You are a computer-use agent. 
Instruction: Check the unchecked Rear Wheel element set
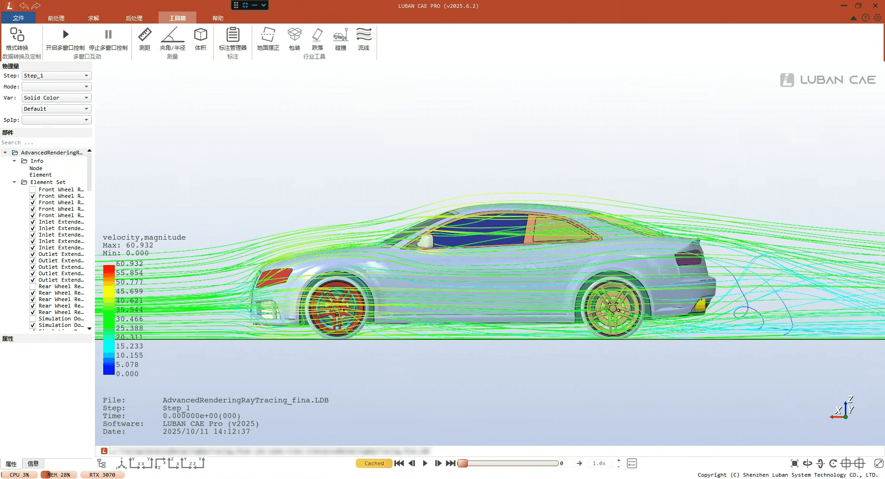[x=33, y=286]
